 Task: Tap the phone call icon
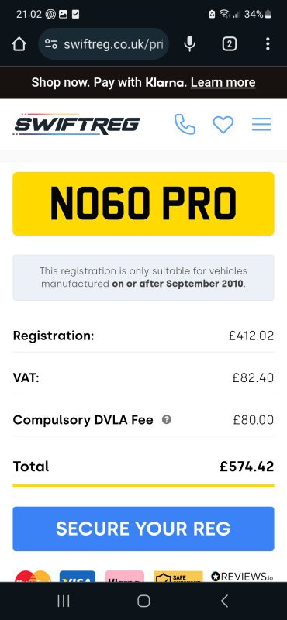pos(185,125)
